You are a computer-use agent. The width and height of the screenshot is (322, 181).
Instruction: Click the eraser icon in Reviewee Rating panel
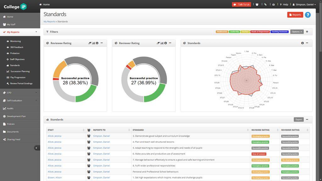[90, 43]
